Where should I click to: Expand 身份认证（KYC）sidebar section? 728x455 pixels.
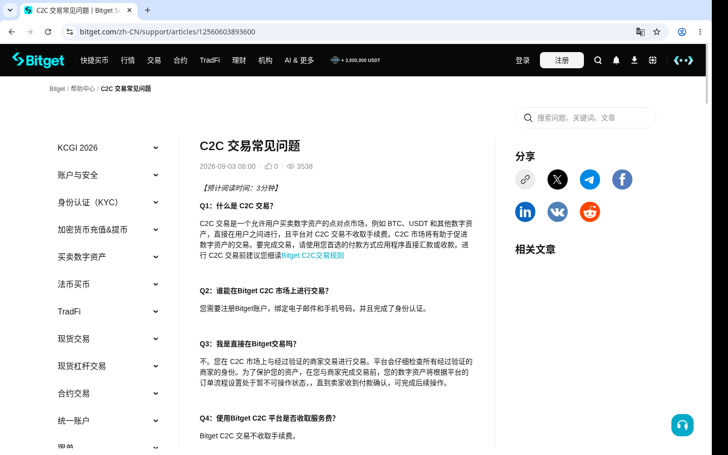pyautogui.click(x=108, y=202)
